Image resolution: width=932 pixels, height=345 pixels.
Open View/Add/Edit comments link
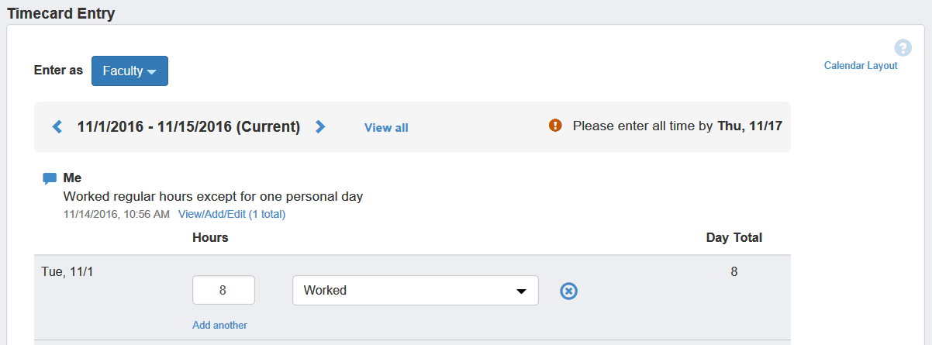tap(232, 214)
